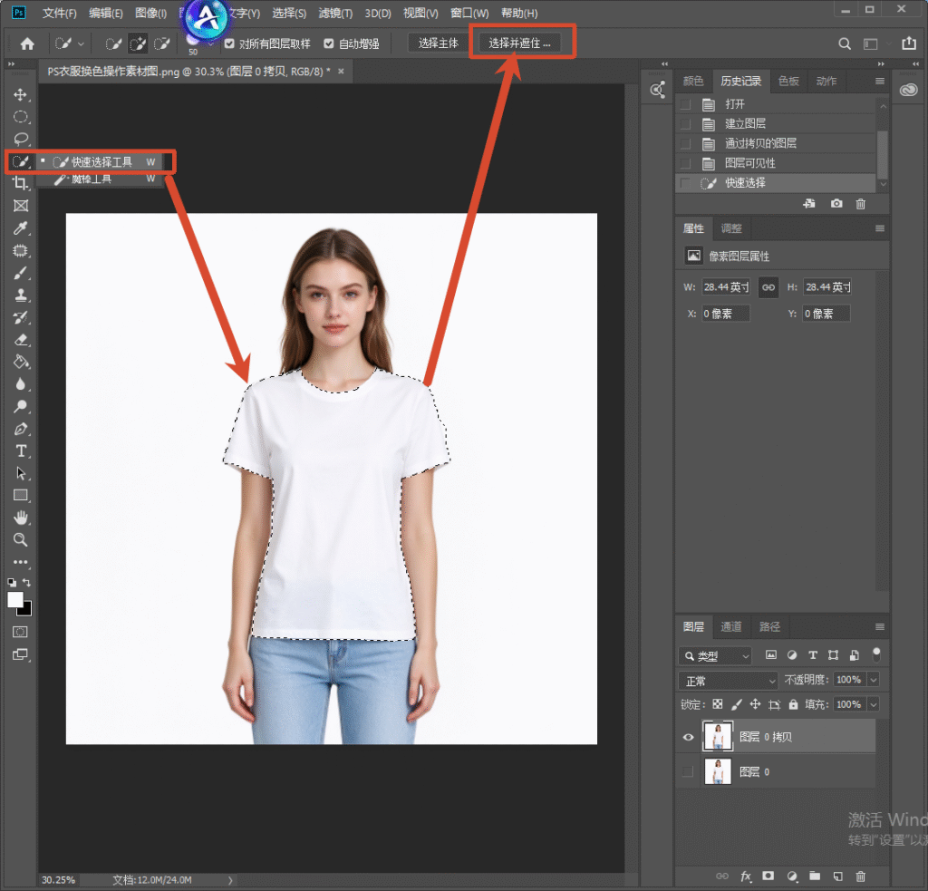
Task: Create new snapshot camera icon in History panel
Action: (x=836, y=204)
